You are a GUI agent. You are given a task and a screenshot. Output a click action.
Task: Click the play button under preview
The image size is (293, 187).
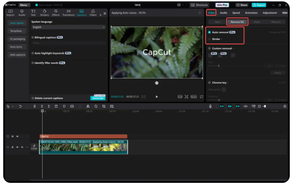point(157,97)
